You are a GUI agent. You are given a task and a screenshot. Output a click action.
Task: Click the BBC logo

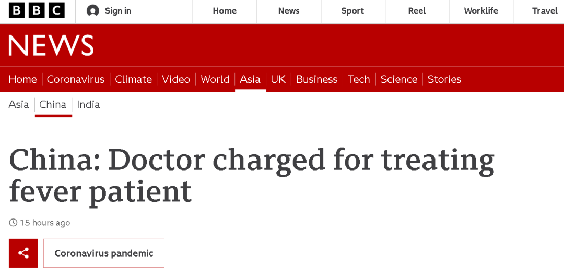tap(37, 10)
